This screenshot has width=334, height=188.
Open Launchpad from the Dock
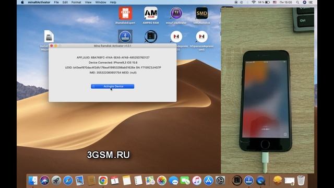click(56, 181)
